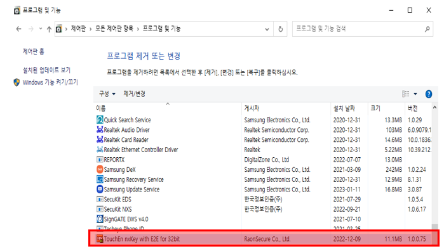
Task: Go back with the back arrow
Action: tap(18, 29)
